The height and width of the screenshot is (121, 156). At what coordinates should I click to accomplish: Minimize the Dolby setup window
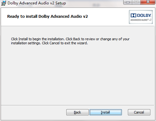coord(128,2)
